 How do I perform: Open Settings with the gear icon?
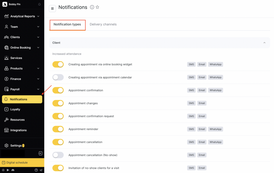[6, 146]
